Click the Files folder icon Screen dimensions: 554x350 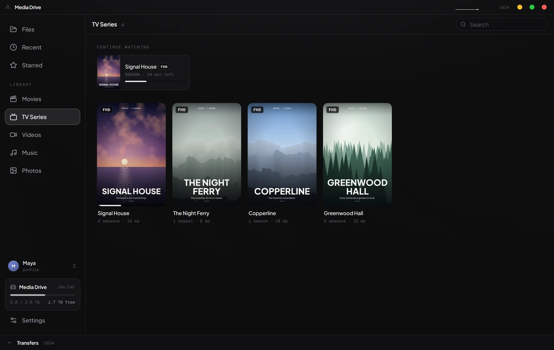[13, 29]
